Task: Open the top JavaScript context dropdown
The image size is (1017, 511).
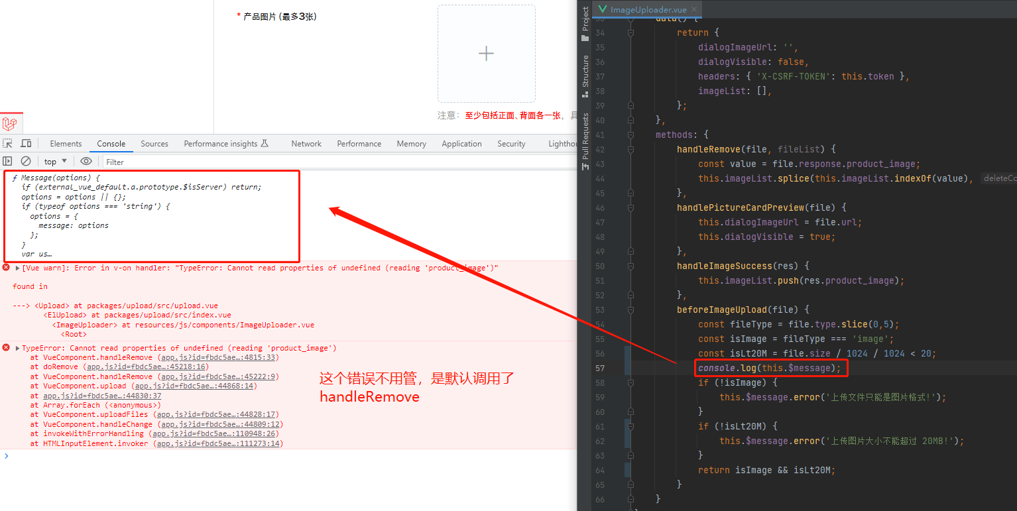Action: [x=56, y=161]
